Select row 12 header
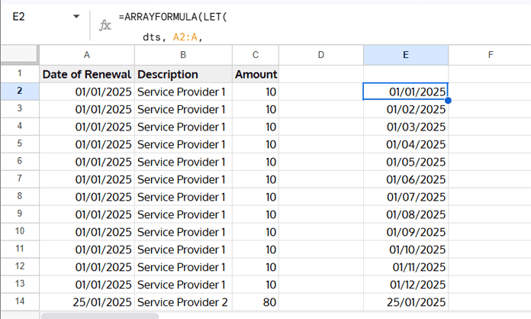 click(20, 267)
